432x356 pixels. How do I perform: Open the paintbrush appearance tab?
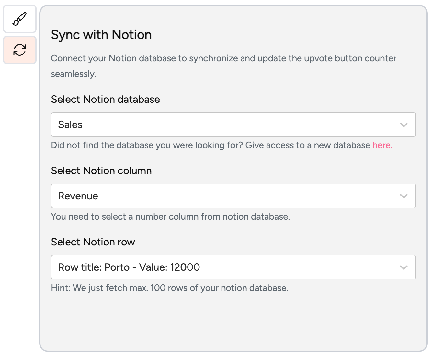coord(20,19)
